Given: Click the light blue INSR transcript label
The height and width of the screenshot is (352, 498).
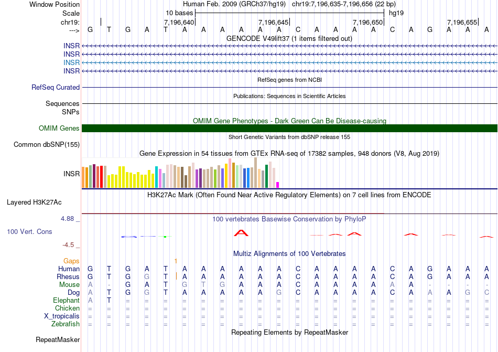Looking at the screenshot, I should 71,62.
